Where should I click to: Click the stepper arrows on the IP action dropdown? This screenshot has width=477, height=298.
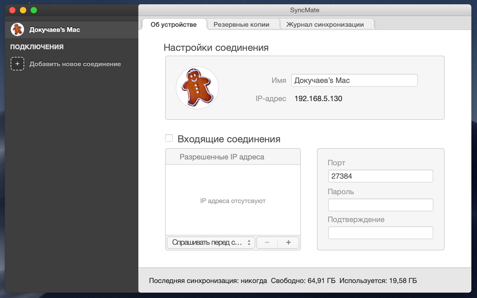click(x=249, y=242)
